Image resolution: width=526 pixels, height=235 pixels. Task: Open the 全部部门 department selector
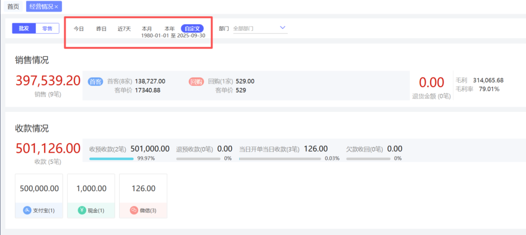[x=253, y=29]
